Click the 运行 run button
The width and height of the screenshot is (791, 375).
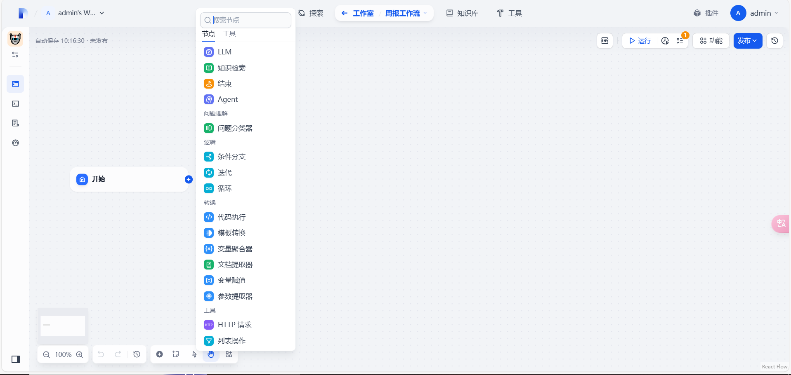640,41
